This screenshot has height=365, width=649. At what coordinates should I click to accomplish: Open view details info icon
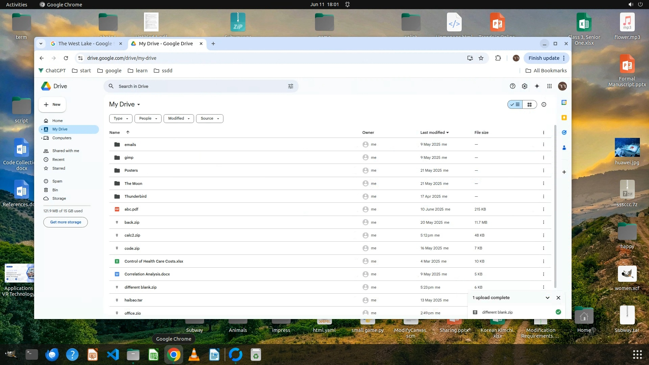pyautogui.click(x=544, y=104)
